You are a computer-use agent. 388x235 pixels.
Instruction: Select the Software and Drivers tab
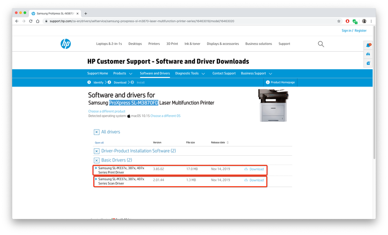point(155,73)
